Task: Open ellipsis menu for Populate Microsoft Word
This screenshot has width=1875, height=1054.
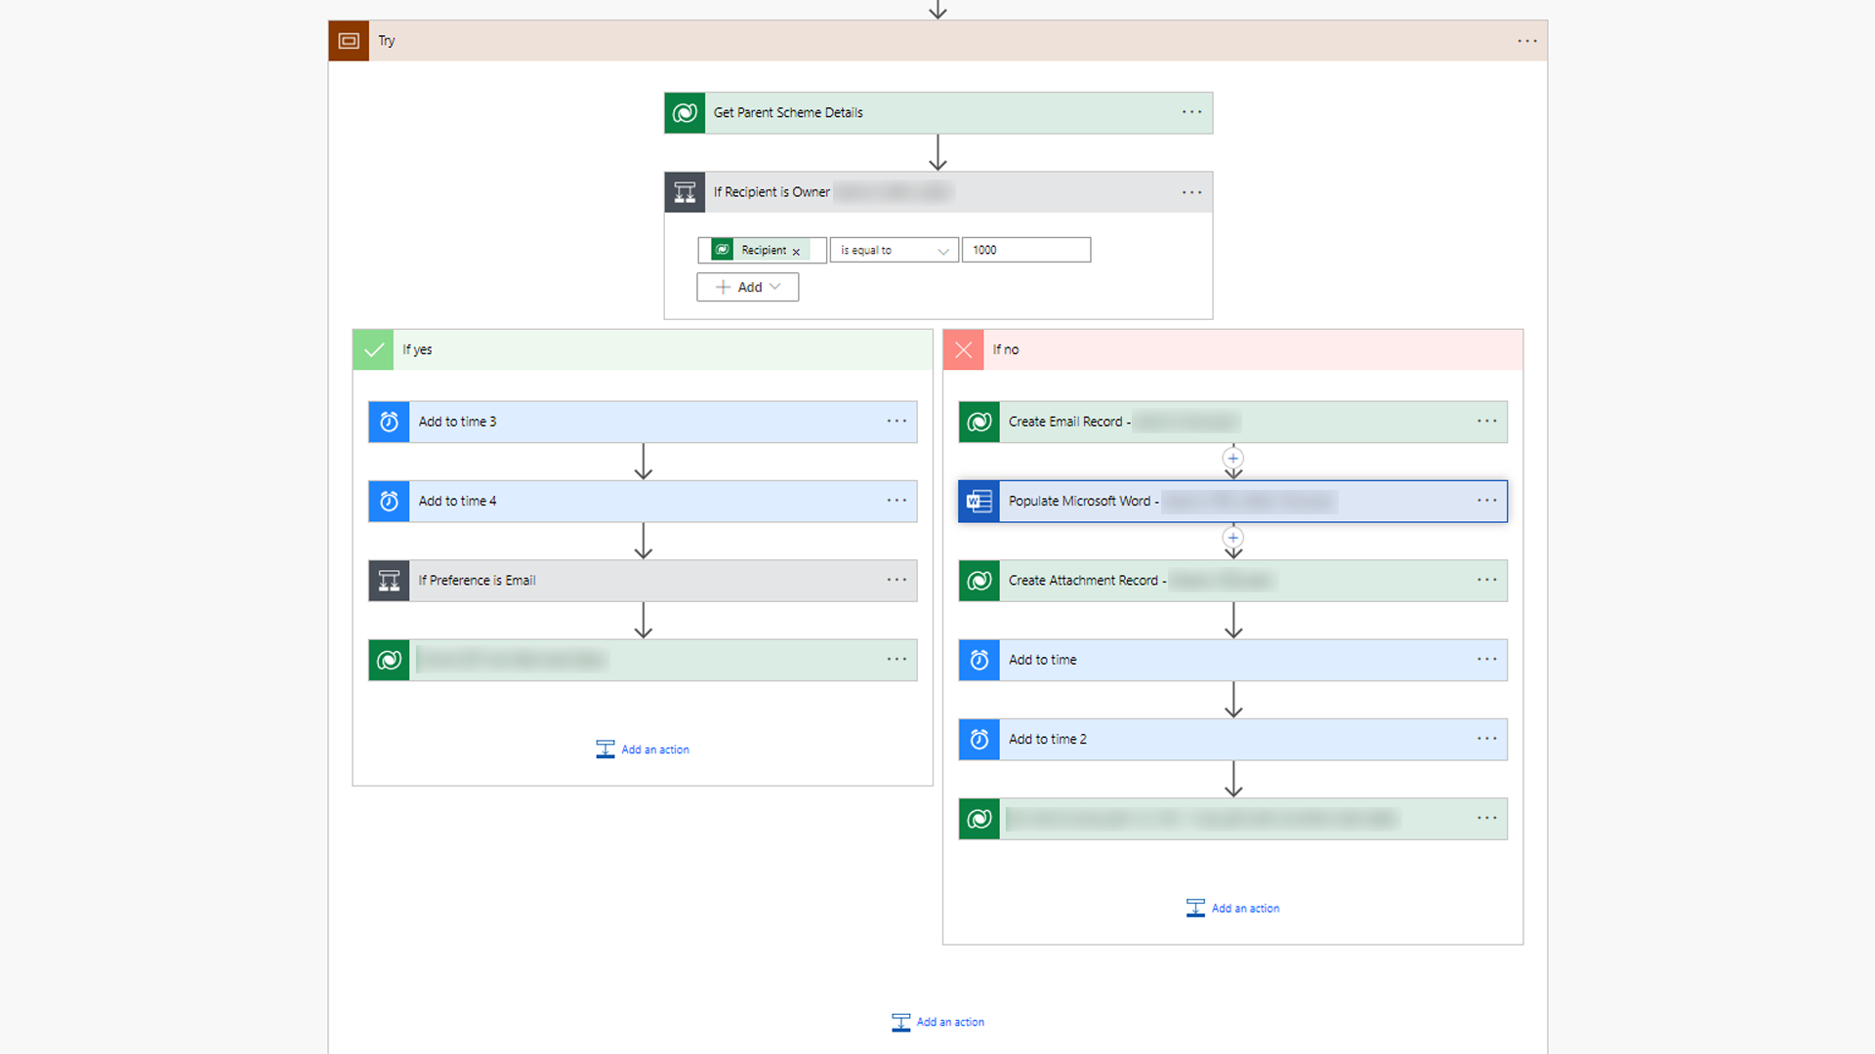Action: click(1486, 501)
